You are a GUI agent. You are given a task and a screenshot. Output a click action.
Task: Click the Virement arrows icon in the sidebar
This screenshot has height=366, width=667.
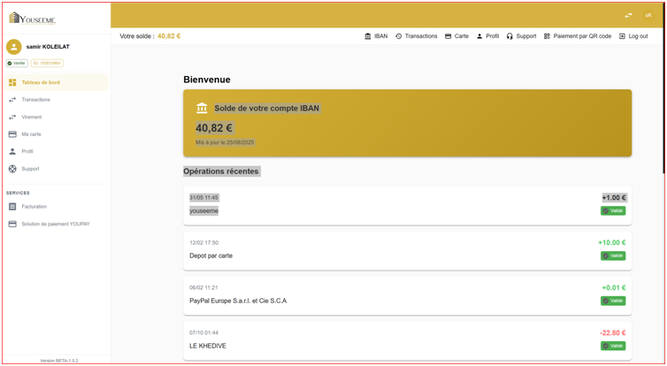12,117
